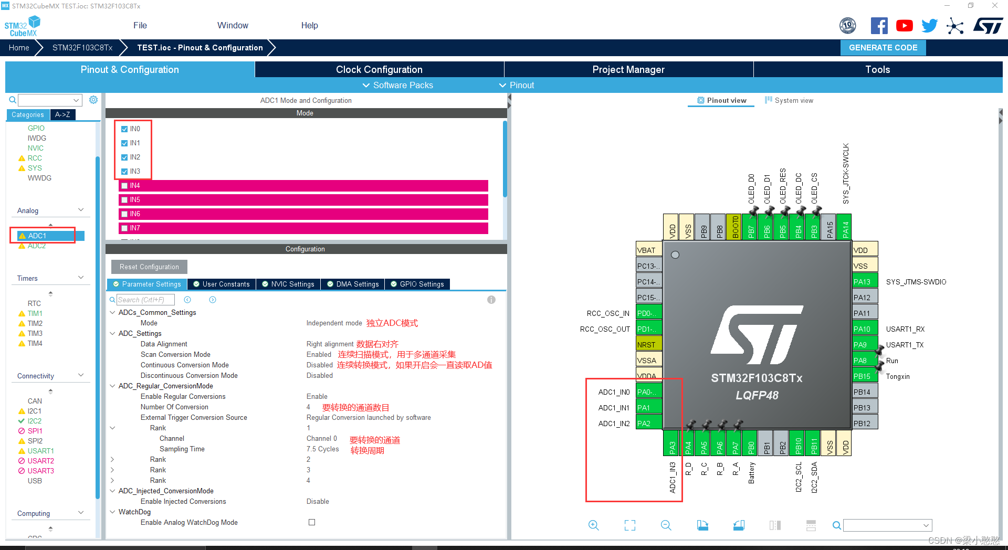Screen dimensions: 1008x550
Task: Open the DMA Settings tab
Action: click(x=353, y=284)
